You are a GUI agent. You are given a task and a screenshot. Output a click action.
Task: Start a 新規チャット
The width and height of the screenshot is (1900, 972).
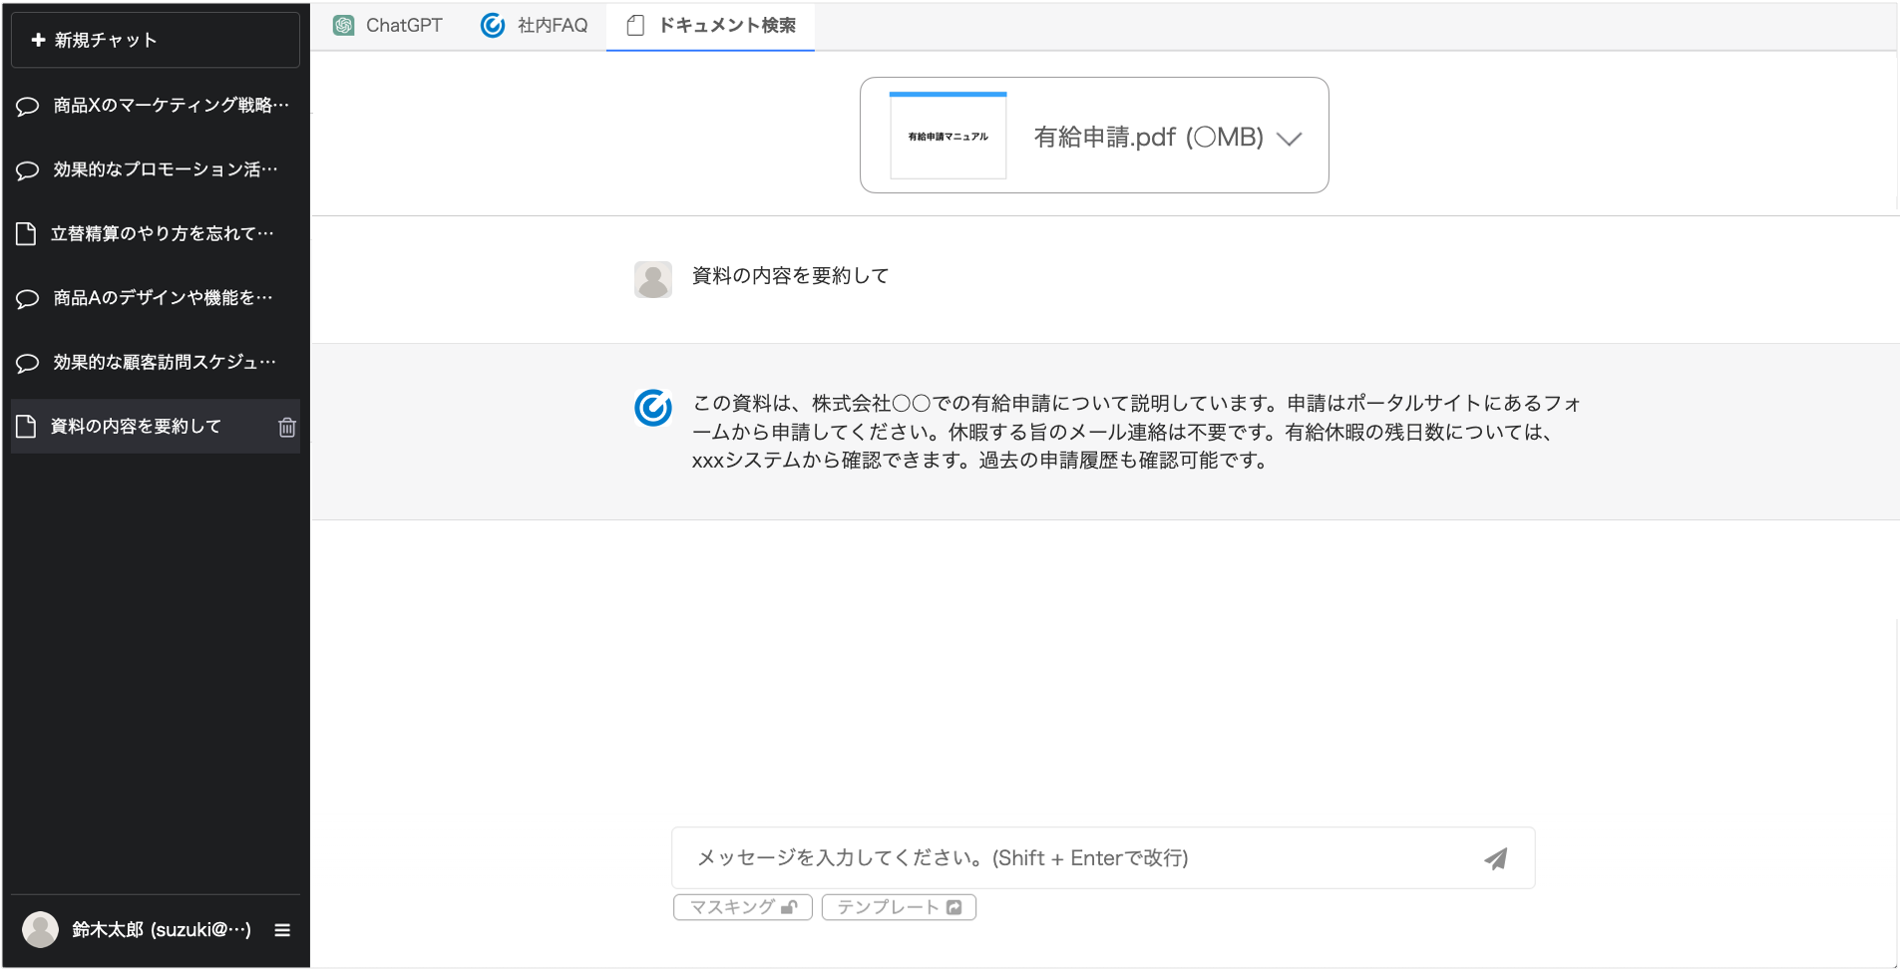tap(155, 40)
